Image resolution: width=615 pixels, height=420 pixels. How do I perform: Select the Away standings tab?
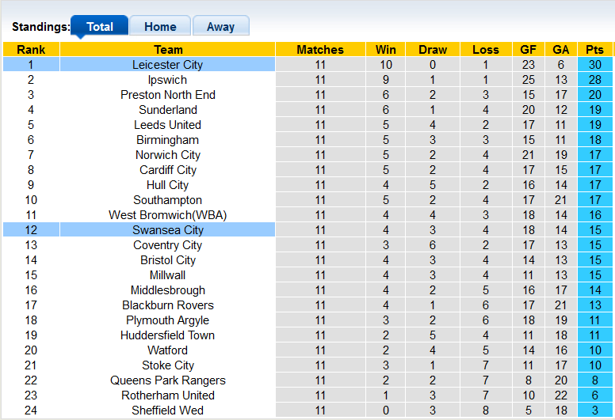pos(220,26)
